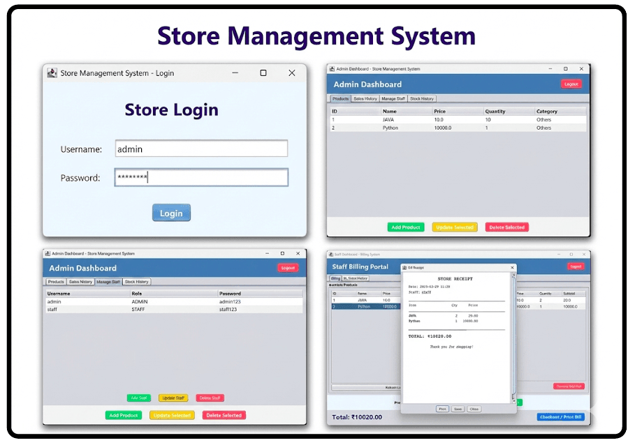Focus the Password input field
Viewport: 635px width, 445px height.
(x=201, y=178)
